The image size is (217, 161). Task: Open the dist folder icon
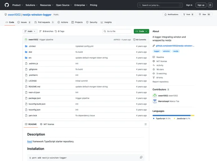coord(26,52)
